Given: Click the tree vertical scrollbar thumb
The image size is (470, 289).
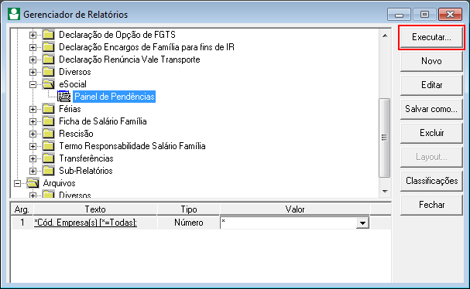Looking at the screenshot, I should click(385, 138).
